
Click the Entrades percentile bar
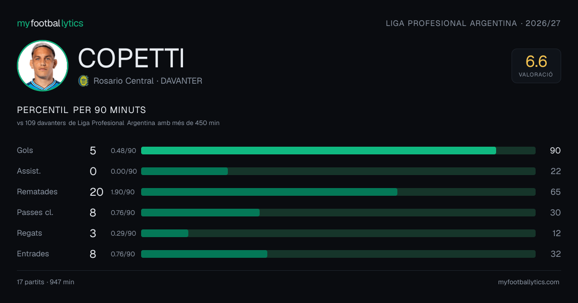(x=338, y=254)
